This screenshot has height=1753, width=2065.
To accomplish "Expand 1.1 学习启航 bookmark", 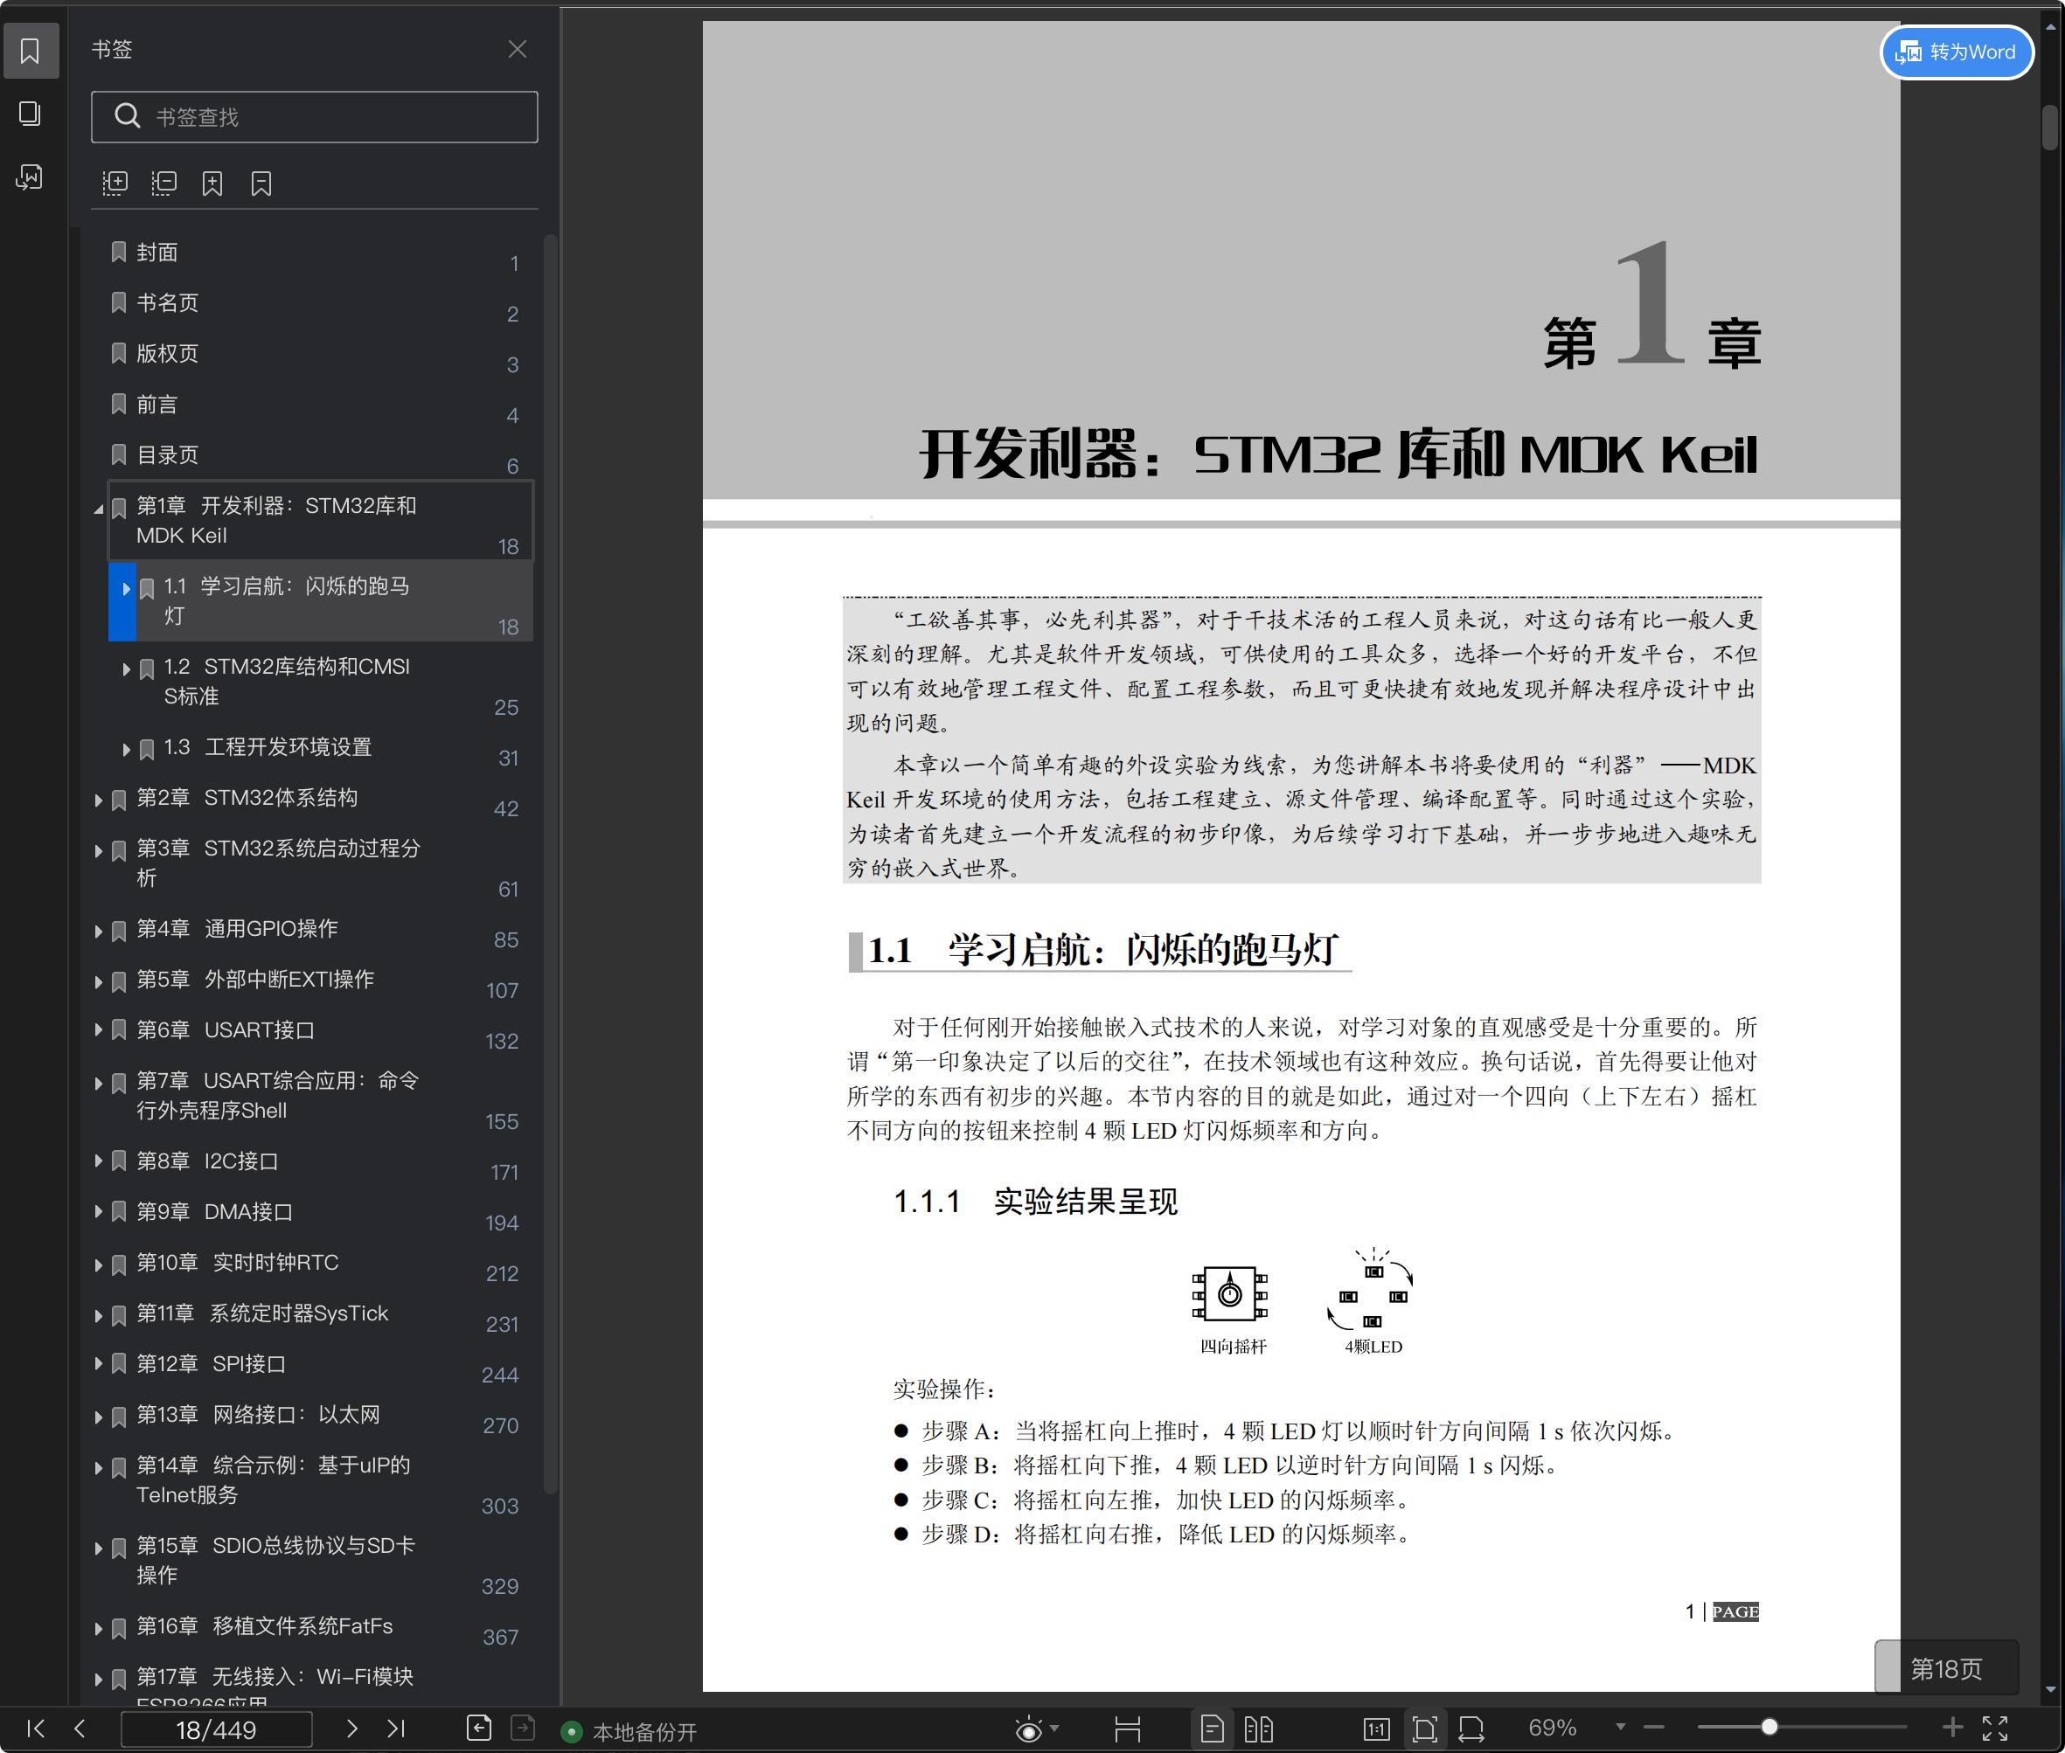I will [126, 589].
